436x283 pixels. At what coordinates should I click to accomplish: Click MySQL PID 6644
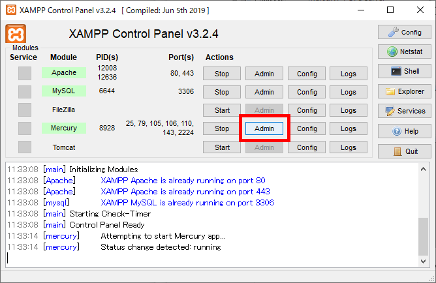(107, 91)
